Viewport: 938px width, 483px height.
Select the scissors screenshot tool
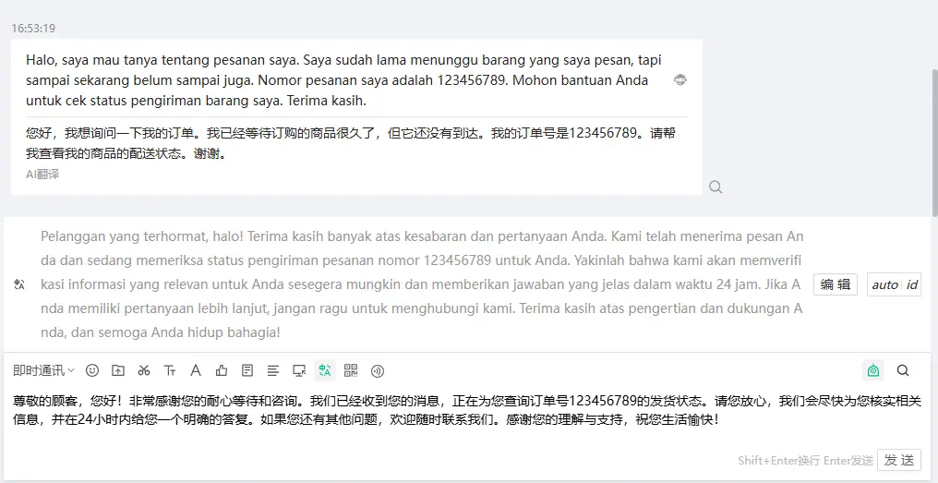[144, 370]
